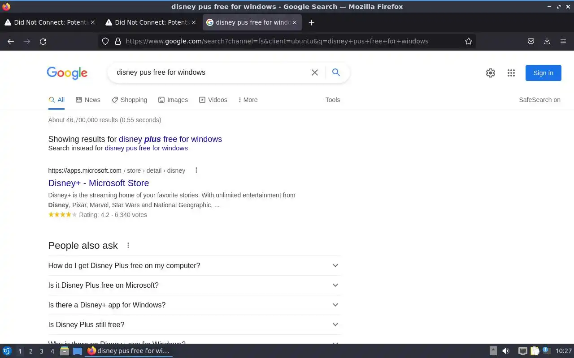Open the taskbar start menu icon

pos(7,351)
